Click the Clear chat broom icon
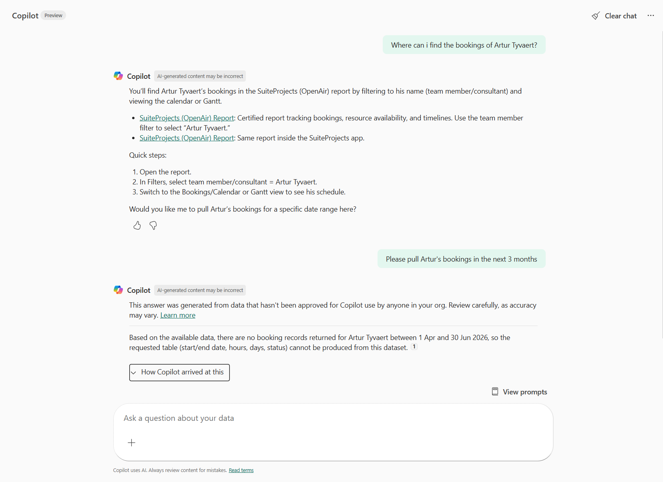The width and height of the screenshot is (663, 482). (596, 16)
